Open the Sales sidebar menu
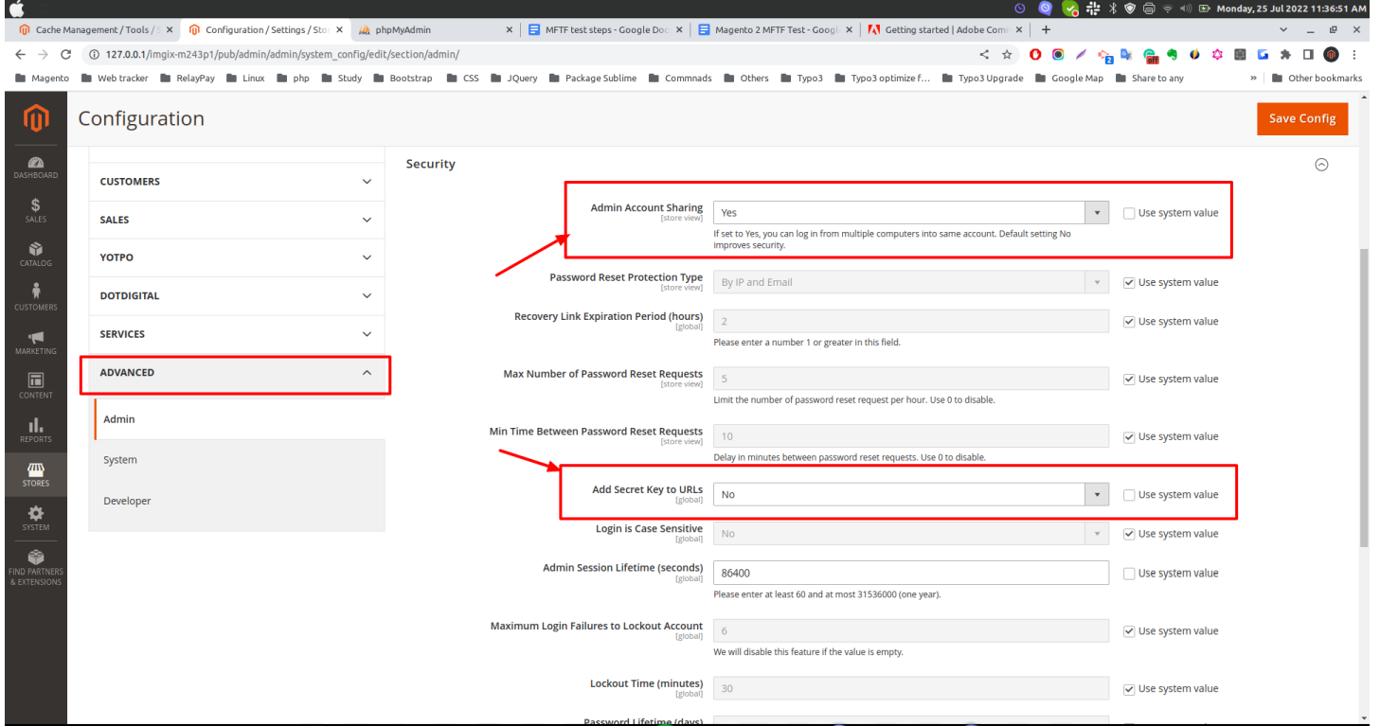 click(35, 211)
